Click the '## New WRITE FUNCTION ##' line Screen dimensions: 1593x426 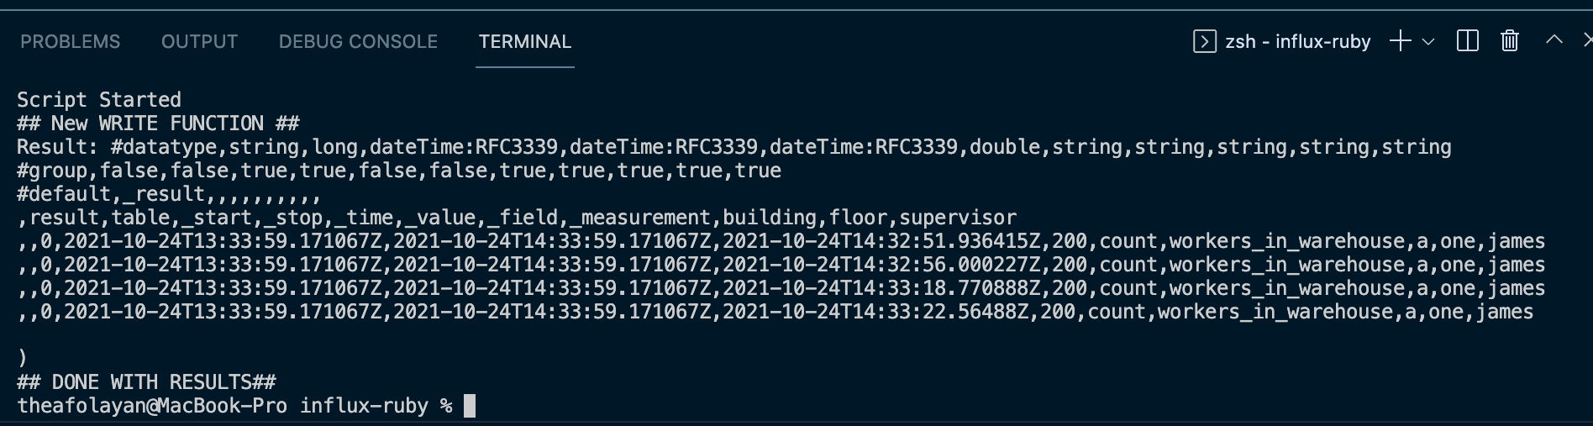[x=158, y=124]
